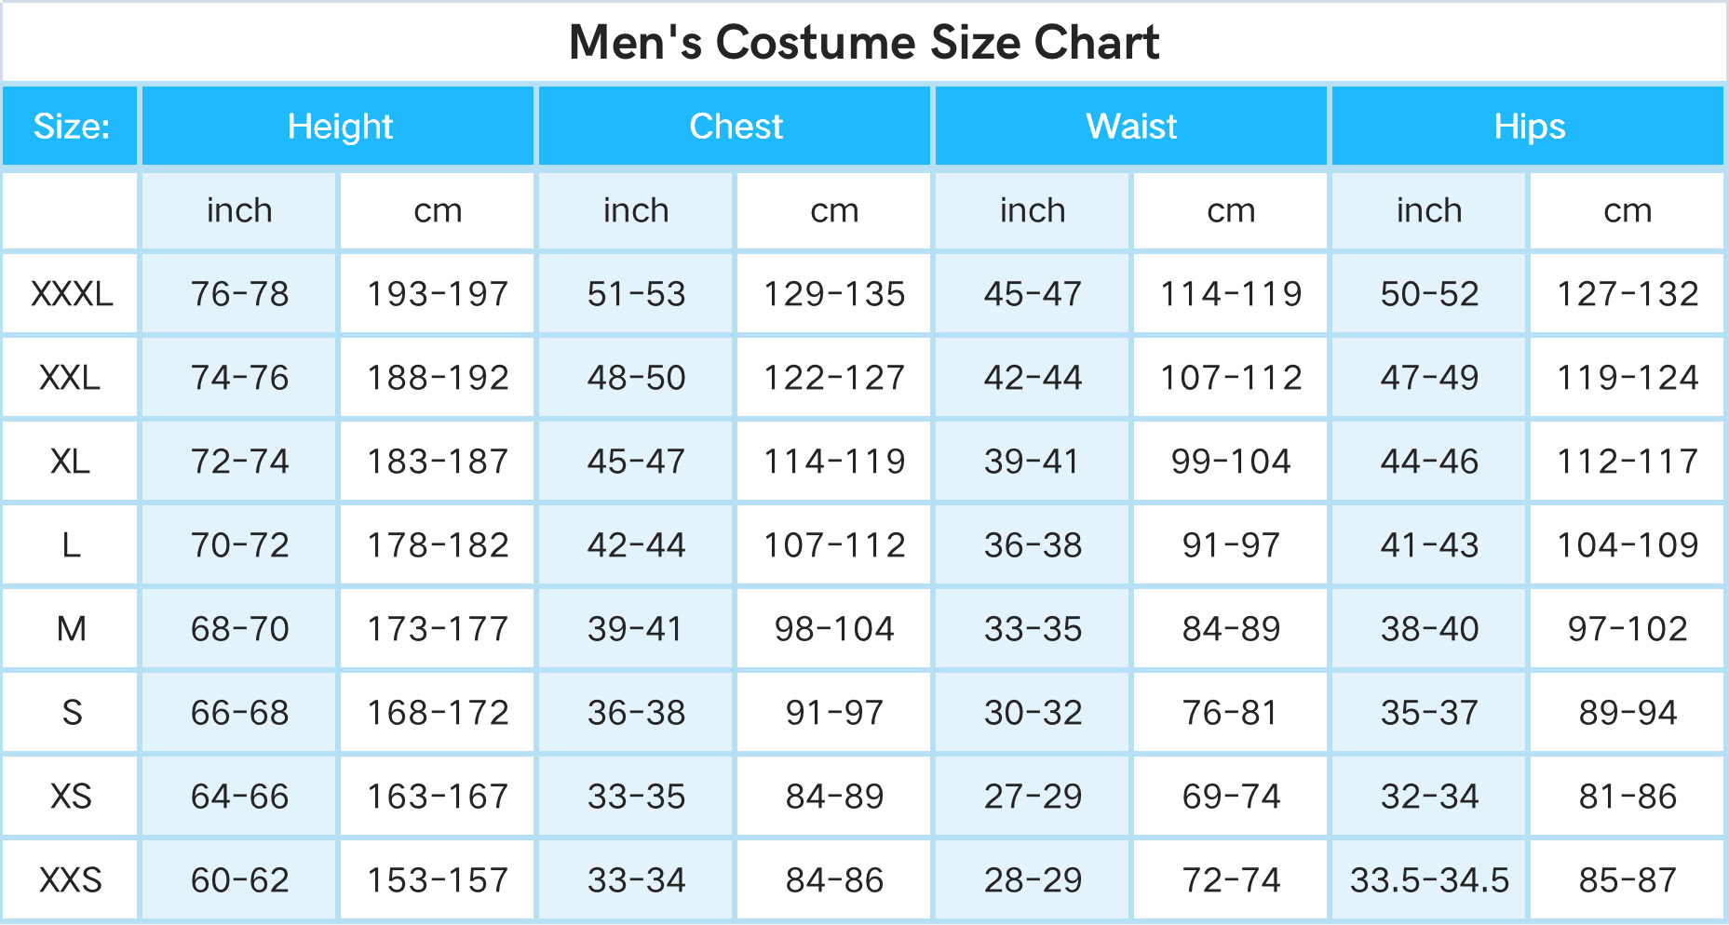Click the XL size row label
This screenshot has height=925, width=1729.
(71, 462)
